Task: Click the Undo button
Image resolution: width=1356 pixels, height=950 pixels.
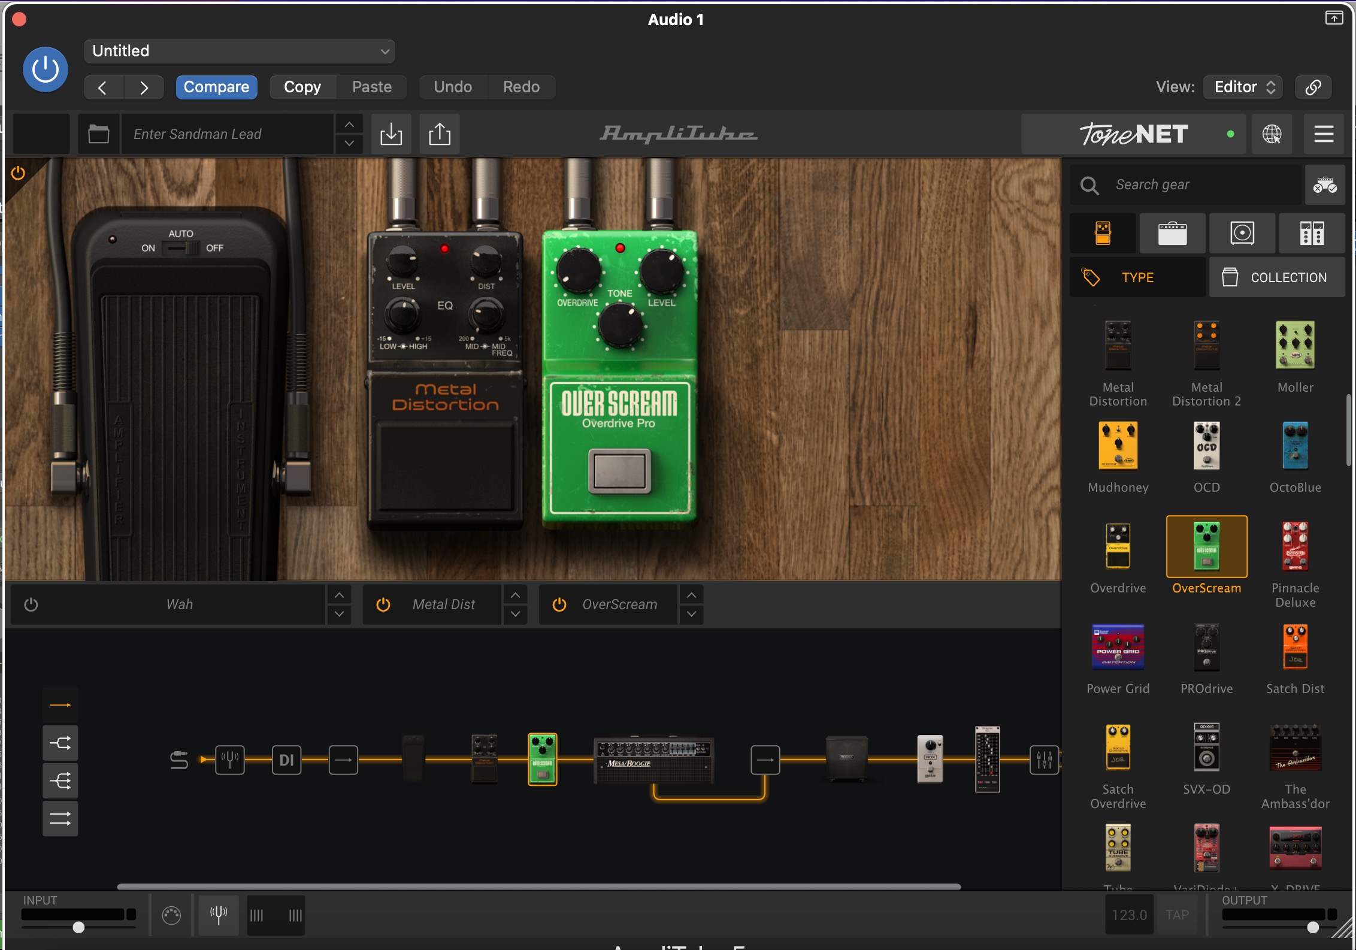Action: pyautogui.click(x=453, y=87)
